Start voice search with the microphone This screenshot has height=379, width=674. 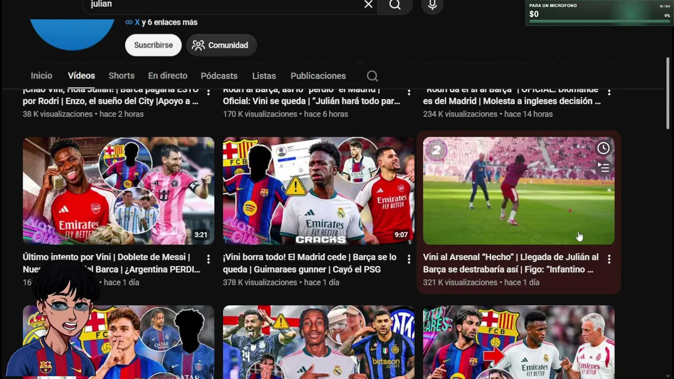click(432, 5)
